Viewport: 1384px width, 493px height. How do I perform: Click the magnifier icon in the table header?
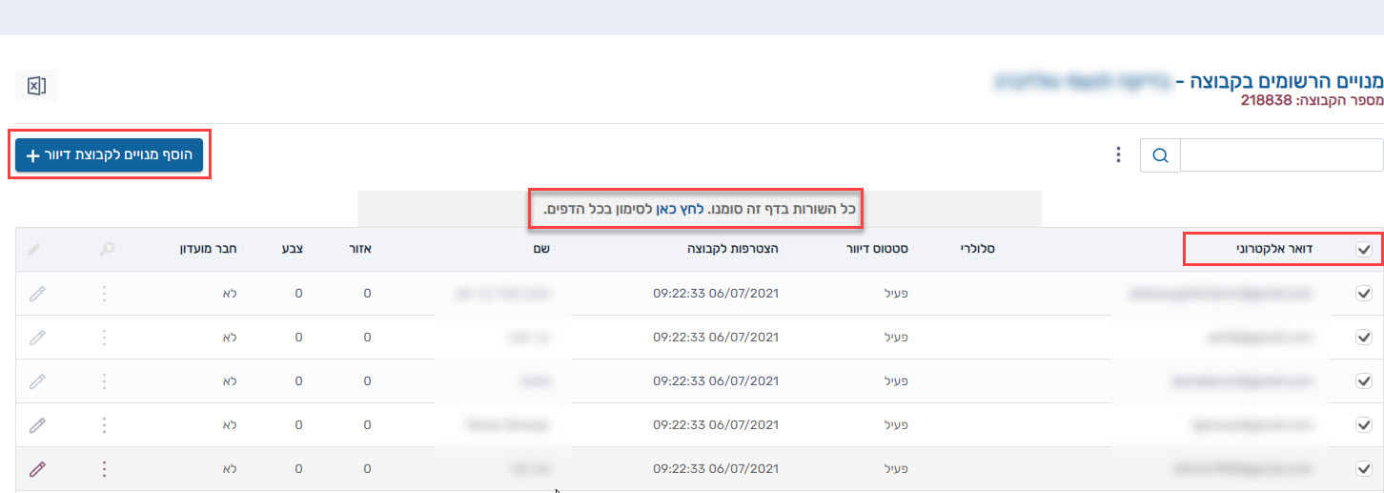[107, 249]
